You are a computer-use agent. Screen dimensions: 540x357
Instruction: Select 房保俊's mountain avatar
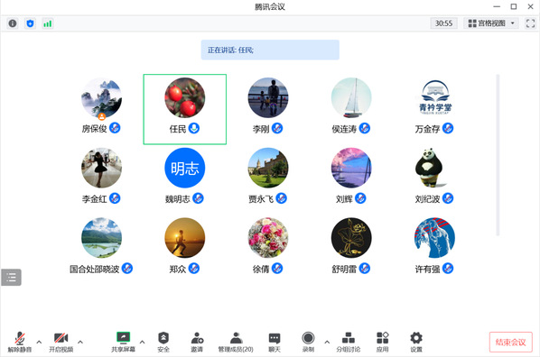tap(101, 97)
